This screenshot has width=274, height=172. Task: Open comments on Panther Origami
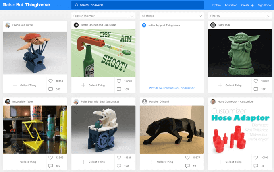click(x=187, y=166)
